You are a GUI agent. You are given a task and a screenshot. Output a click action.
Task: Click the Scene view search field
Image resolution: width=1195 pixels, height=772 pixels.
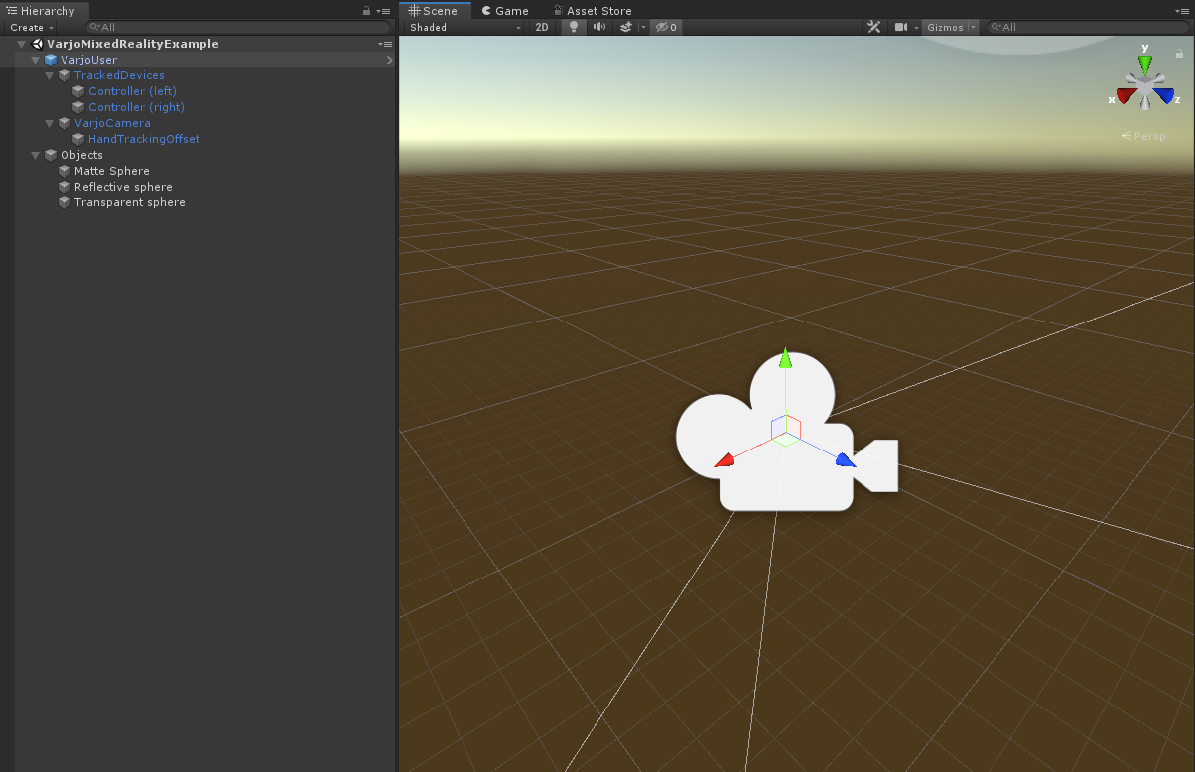1087,27
